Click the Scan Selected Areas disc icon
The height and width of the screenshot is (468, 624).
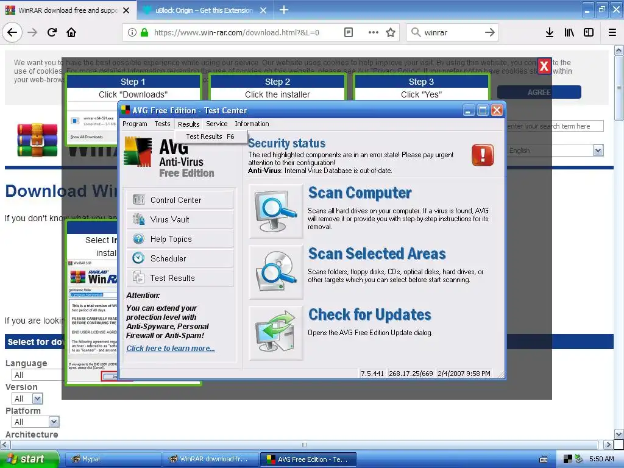point(276,272)
